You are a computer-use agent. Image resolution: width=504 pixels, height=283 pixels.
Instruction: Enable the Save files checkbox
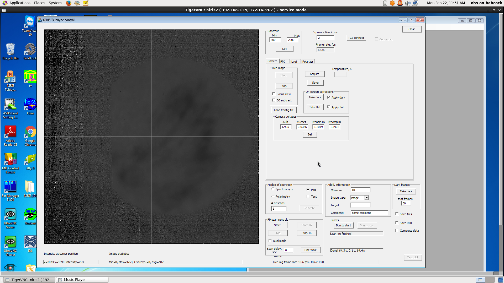click(x=397, y=214)
